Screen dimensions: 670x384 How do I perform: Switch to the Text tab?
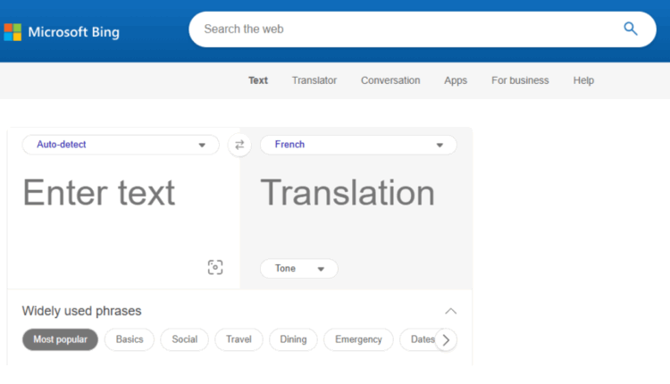(258, 80)
